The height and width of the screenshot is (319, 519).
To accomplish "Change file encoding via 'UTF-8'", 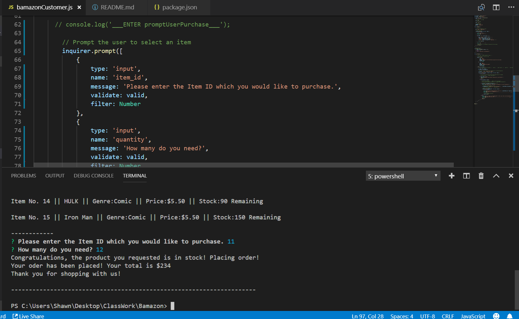I will click(x=428, y=316).
